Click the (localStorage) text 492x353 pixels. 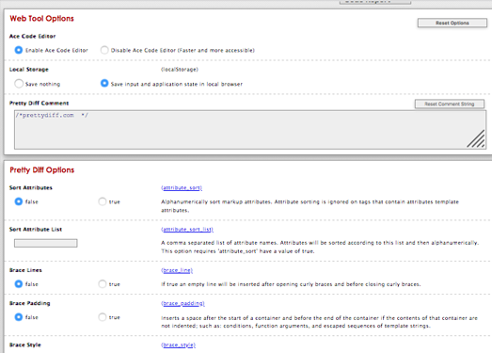coord(180,70)
